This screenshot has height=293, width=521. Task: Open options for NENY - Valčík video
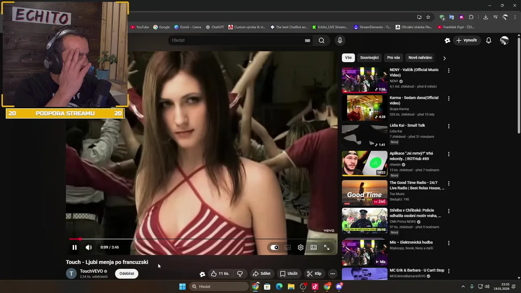tap(449, 71)
